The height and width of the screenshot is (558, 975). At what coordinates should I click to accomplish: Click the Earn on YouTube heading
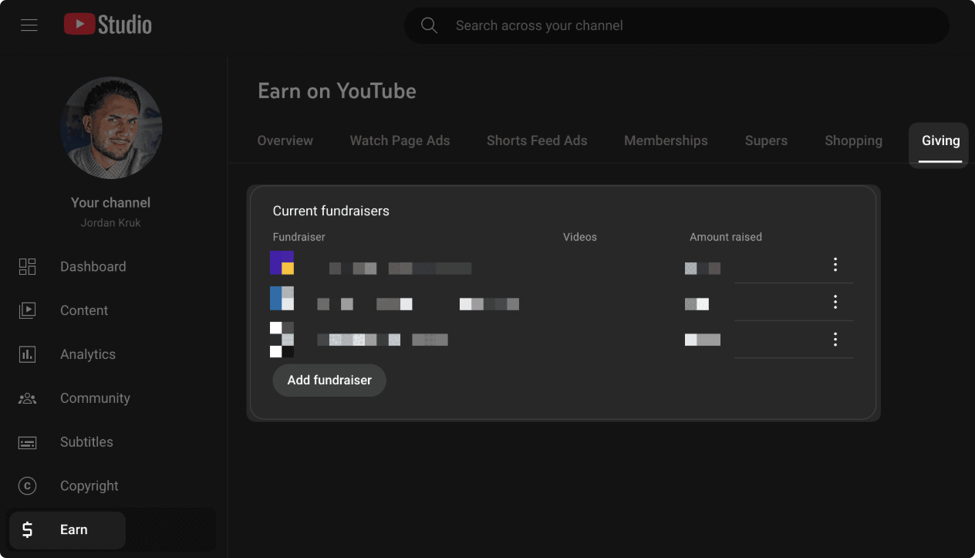click(337, 91)
